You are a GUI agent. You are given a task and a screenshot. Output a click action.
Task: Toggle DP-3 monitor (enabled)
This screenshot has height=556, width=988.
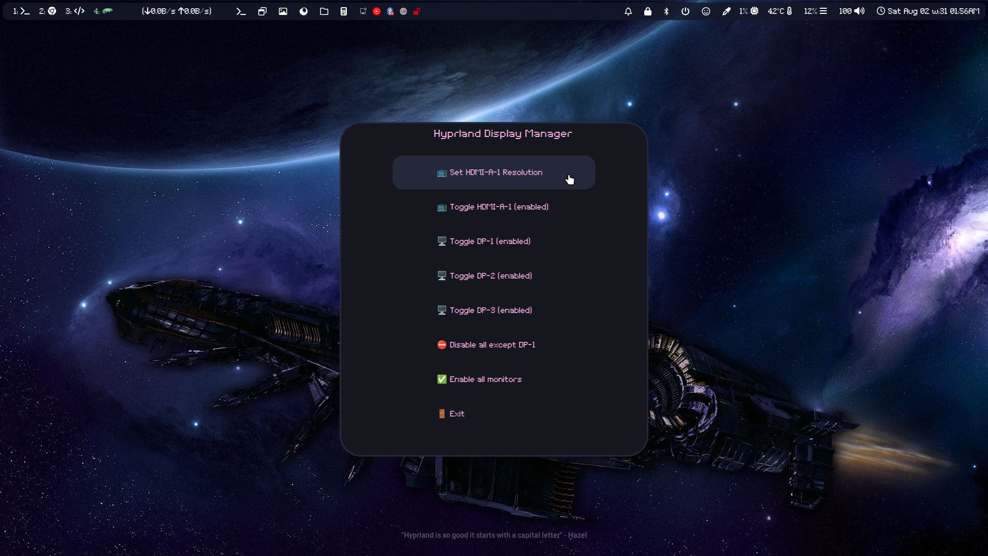[494, 310]
